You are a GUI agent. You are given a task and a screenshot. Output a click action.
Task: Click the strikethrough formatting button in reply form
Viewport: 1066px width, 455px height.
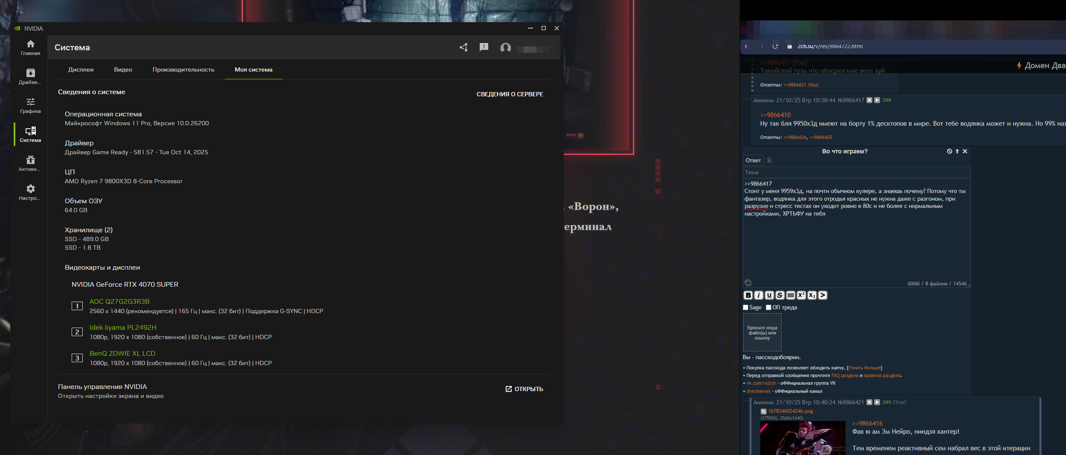pos(780,295)
